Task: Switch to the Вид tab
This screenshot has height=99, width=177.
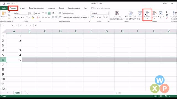Action: (x=86, y=8)
